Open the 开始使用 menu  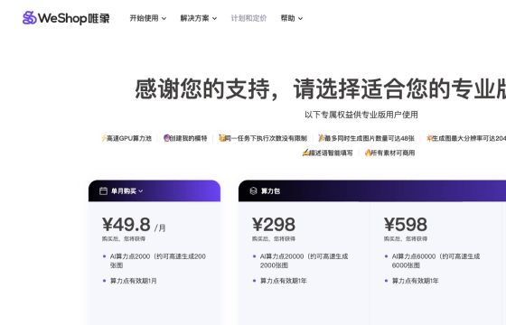pyautogui.click(x=148, y=18)
